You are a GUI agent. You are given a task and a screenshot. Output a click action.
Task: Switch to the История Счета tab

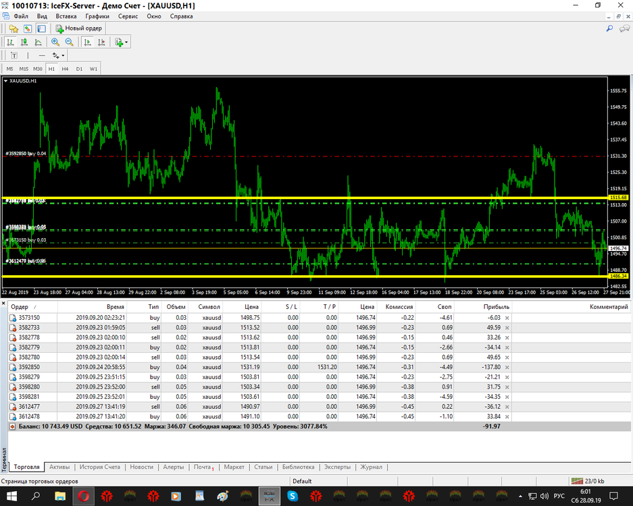pos(100,467)
